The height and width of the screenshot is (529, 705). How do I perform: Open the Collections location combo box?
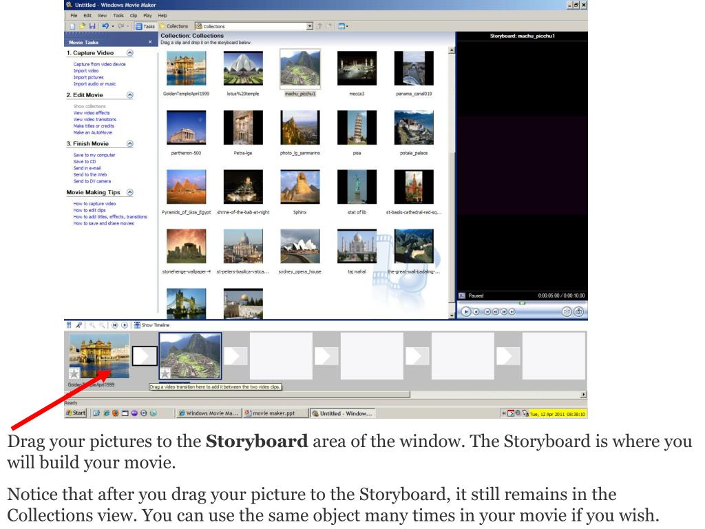point(254,26)
